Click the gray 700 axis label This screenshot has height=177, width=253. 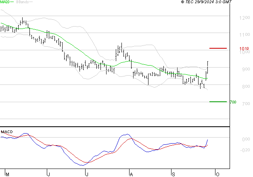click(246, 104)
